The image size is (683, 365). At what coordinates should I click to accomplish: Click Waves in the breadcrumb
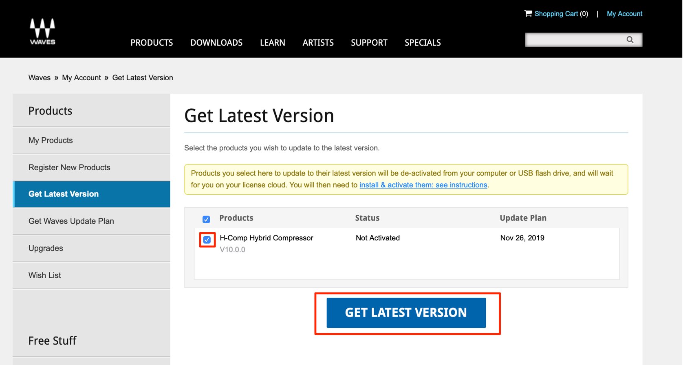coord(40,78)
